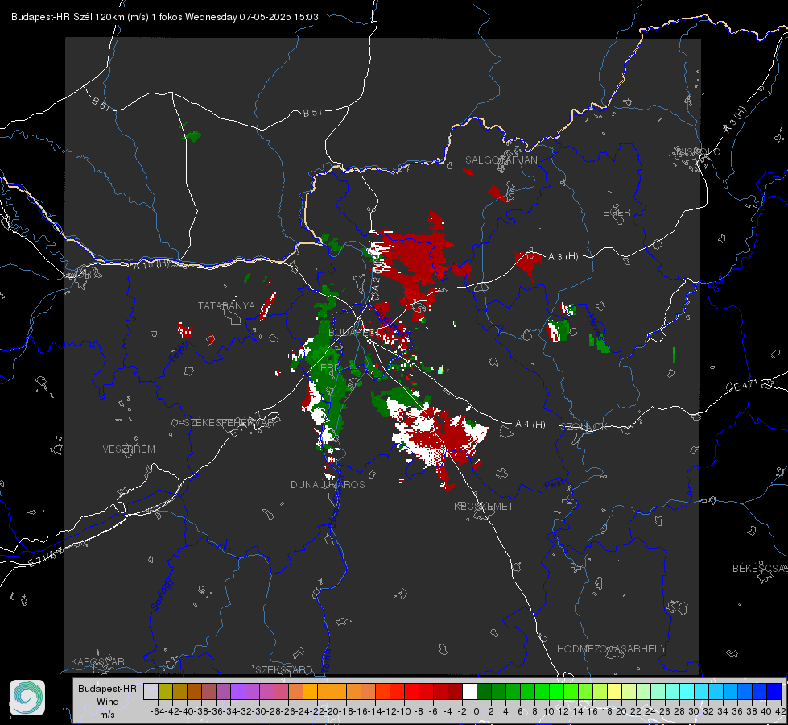
Task: Click the Budapest-HR Wind m/s legend label
Action: tap(107, 701)
